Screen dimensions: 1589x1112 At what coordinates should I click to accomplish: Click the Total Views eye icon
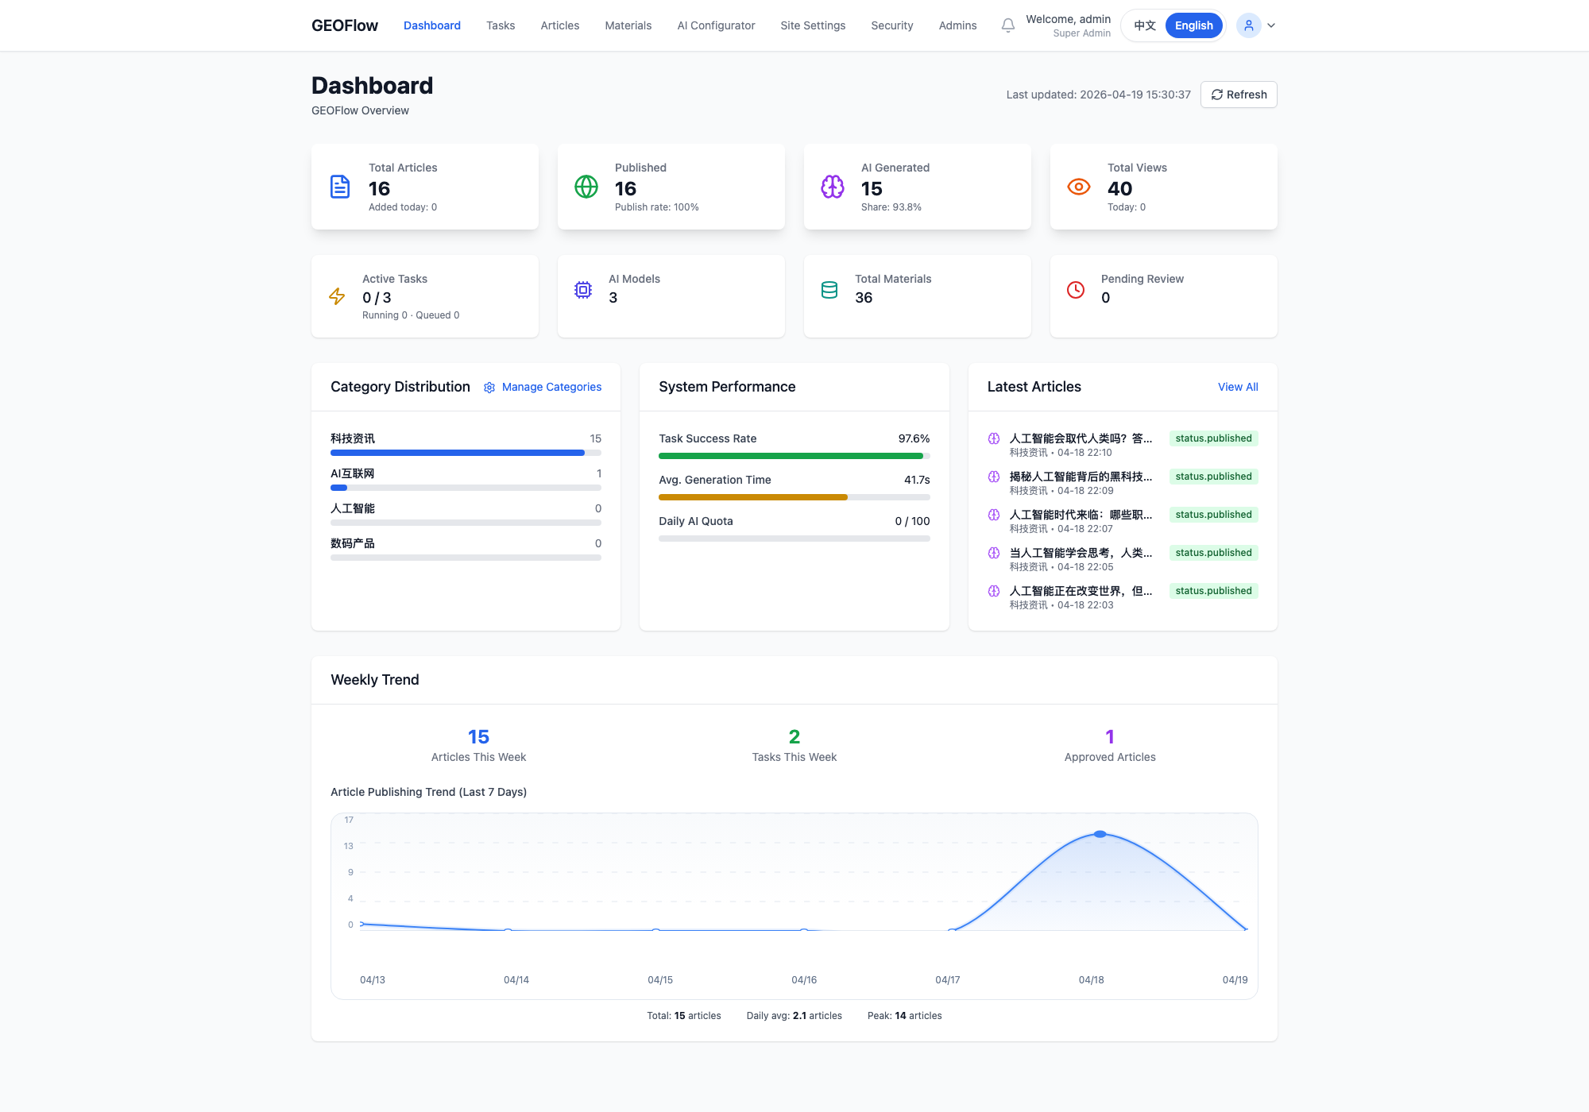tap(1079, 187)
